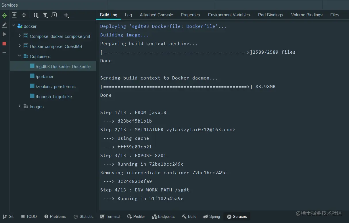Click the /sgdt03 Dockerfile container icon

point(32,66)
